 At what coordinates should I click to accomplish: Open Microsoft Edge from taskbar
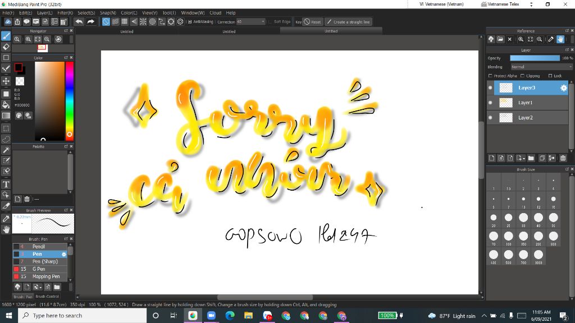tap(230, 315)
